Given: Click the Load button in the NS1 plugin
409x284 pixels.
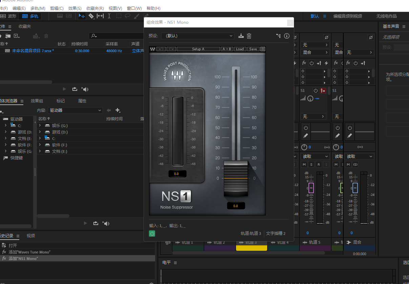Looking at the screenshot, I should click(240, 49).
